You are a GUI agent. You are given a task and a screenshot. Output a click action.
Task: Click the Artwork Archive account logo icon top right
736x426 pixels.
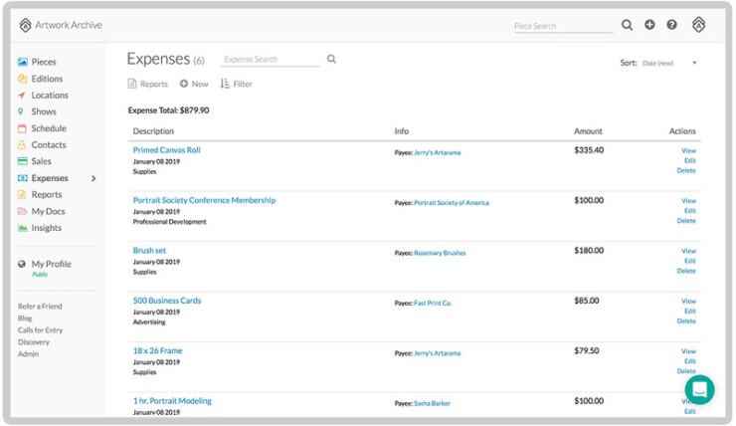pyautogui.click(x=698, y=25)
